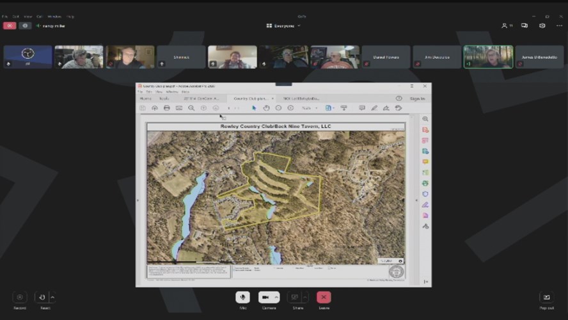The image size is (568, 320).
Task: Click the Share screen button
Action: [x=294, y=297]
